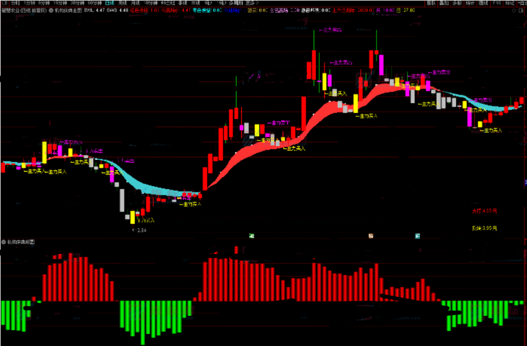
Task: Select the 15分钟 period tab
Action: point(60,3)
